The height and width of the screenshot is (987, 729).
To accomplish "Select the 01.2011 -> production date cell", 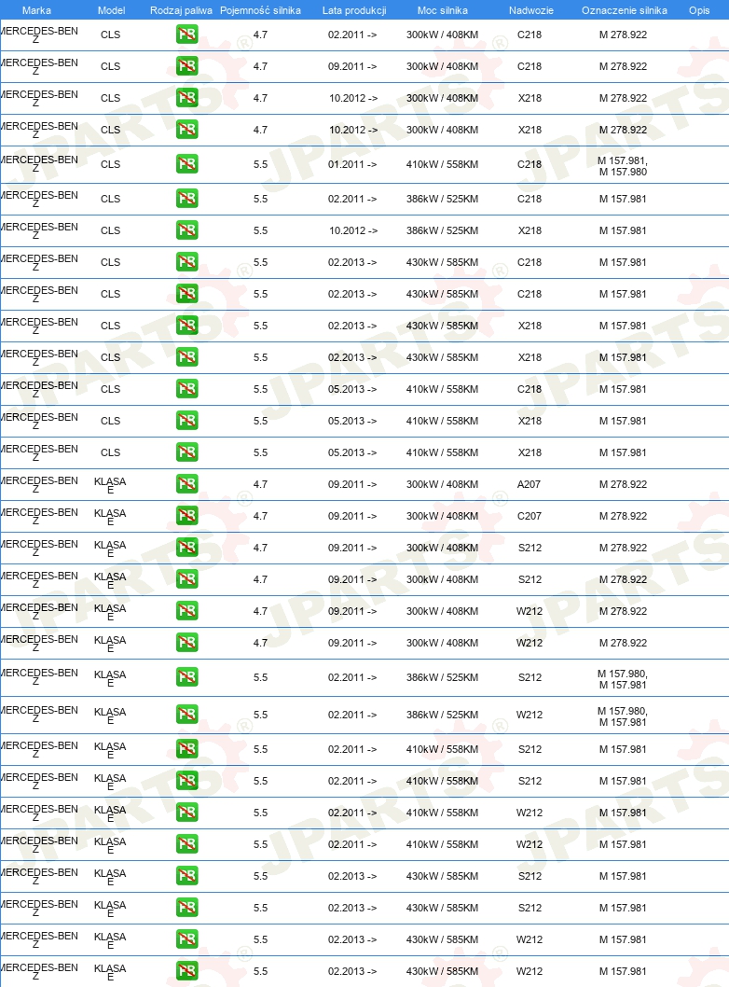I will [352, 164].
